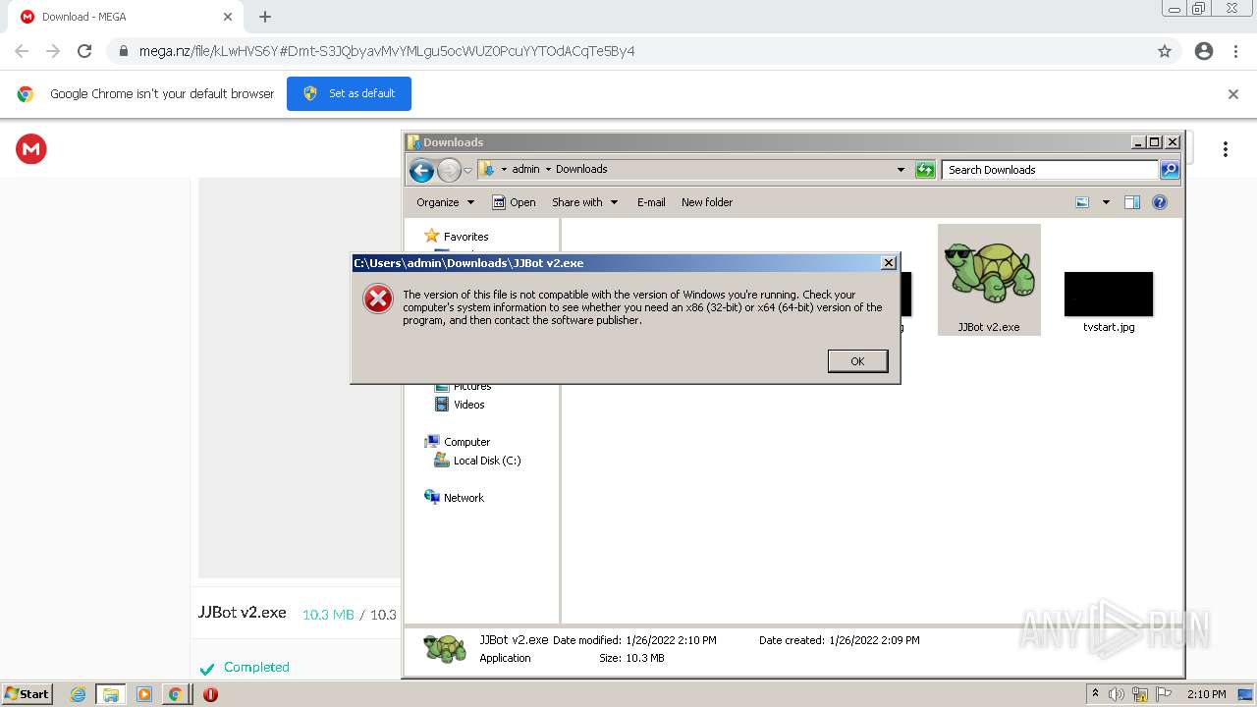1257x707 pixels.
Task: Open the volume icon in system tray
Action: (x=1118, y=694)
